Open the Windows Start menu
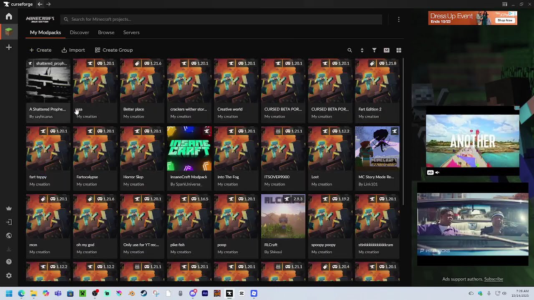The width and height of the screenshot is (534, 300). point(9,293)
